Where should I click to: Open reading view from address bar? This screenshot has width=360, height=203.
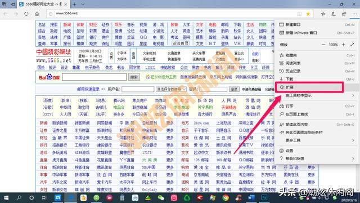click(299, 14)
